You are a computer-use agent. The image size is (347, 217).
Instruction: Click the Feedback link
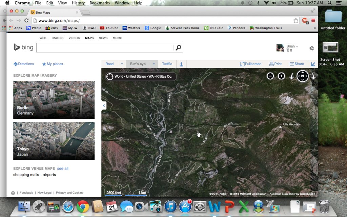pyautogui.click(x=26, y=193)
